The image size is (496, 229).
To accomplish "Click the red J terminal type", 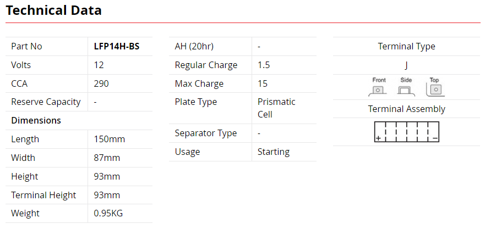I will point(406,65).
